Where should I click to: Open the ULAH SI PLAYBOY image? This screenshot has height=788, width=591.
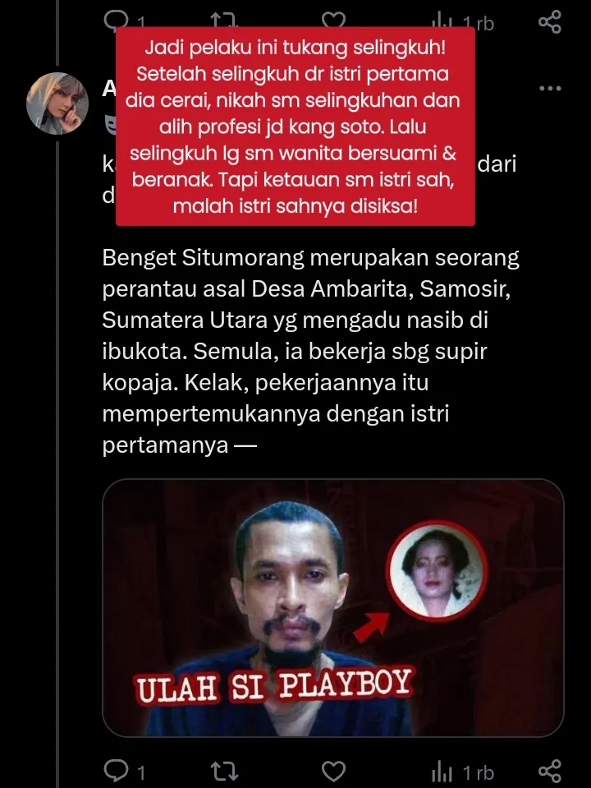(333, 607)
